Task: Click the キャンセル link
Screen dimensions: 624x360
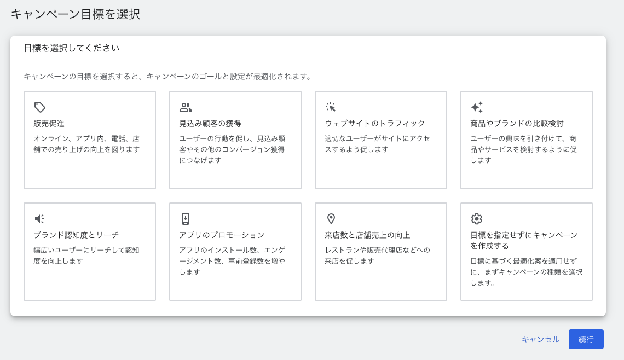Action: coord(540,339)
